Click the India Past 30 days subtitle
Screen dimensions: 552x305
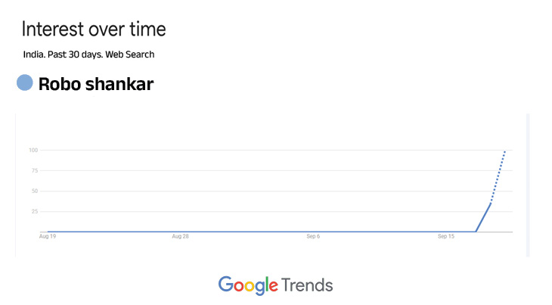tap(88, 54)
